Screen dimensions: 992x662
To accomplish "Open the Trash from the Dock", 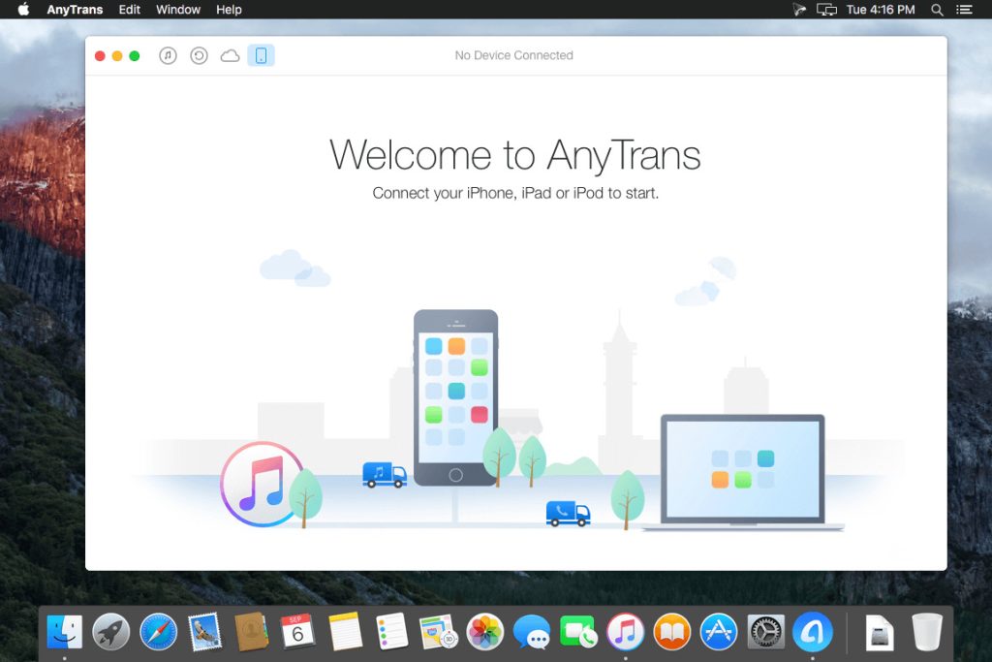I will click(925, 632).
